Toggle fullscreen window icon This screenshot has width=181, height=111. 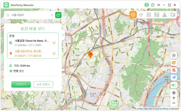point(169,5)
